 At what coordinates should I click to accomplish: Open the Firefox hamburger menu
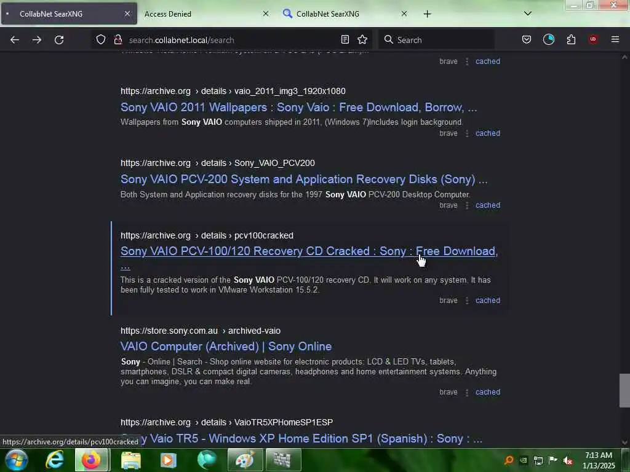tap(615, 39)
